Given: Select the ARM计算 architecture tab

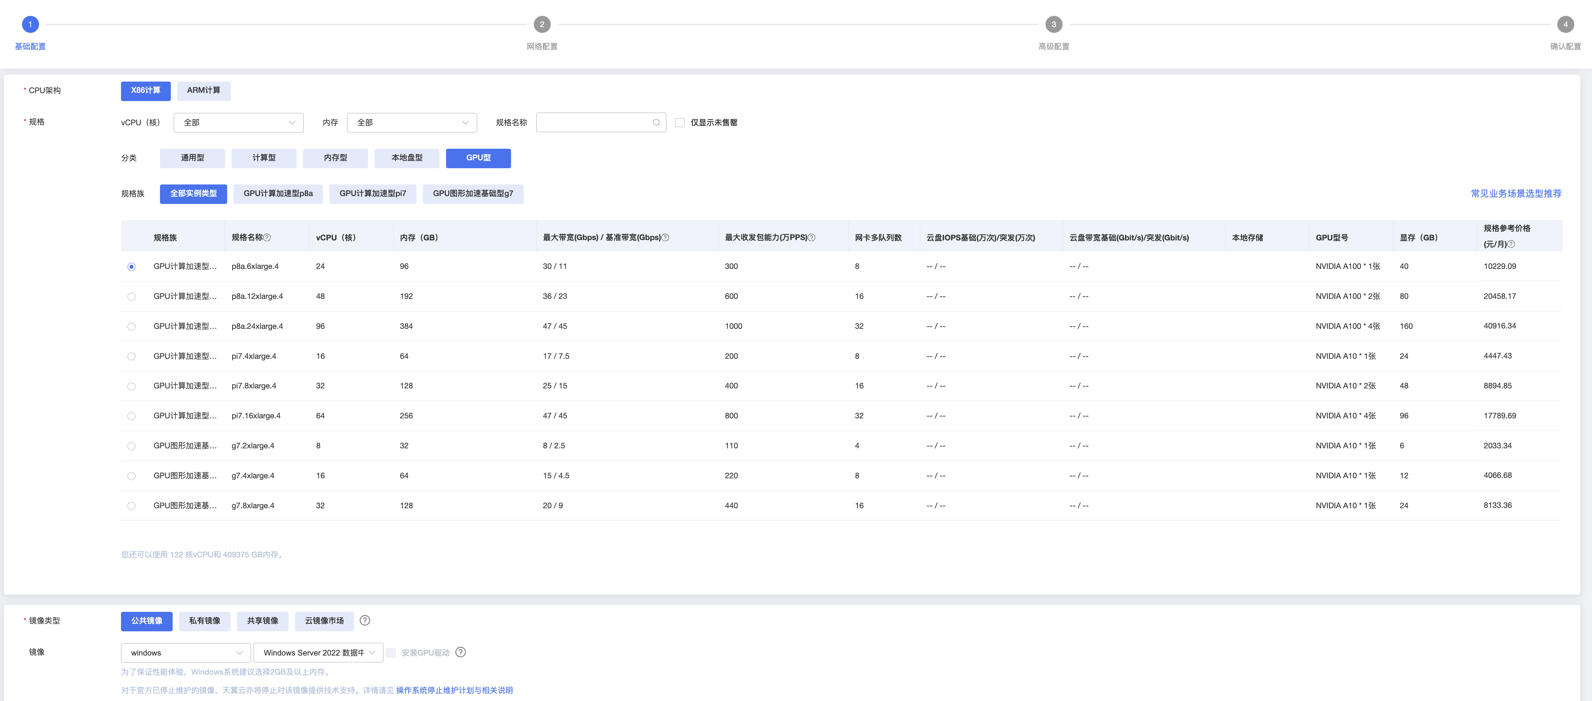Looking at the screenshot, I should click(x=204, y=91).
